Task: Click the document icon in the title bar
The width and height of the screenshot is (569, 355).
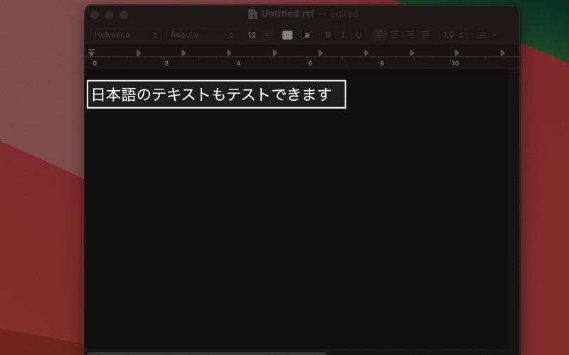Action: pyautogui.click(x=252, y=14)
